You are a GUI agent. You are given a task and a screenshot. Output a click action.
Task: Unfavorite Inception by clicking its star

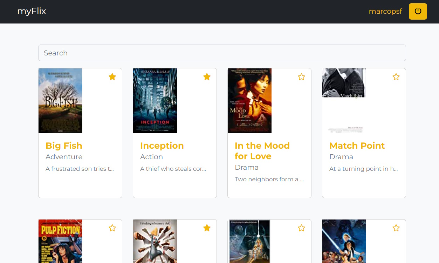point(207,76)
